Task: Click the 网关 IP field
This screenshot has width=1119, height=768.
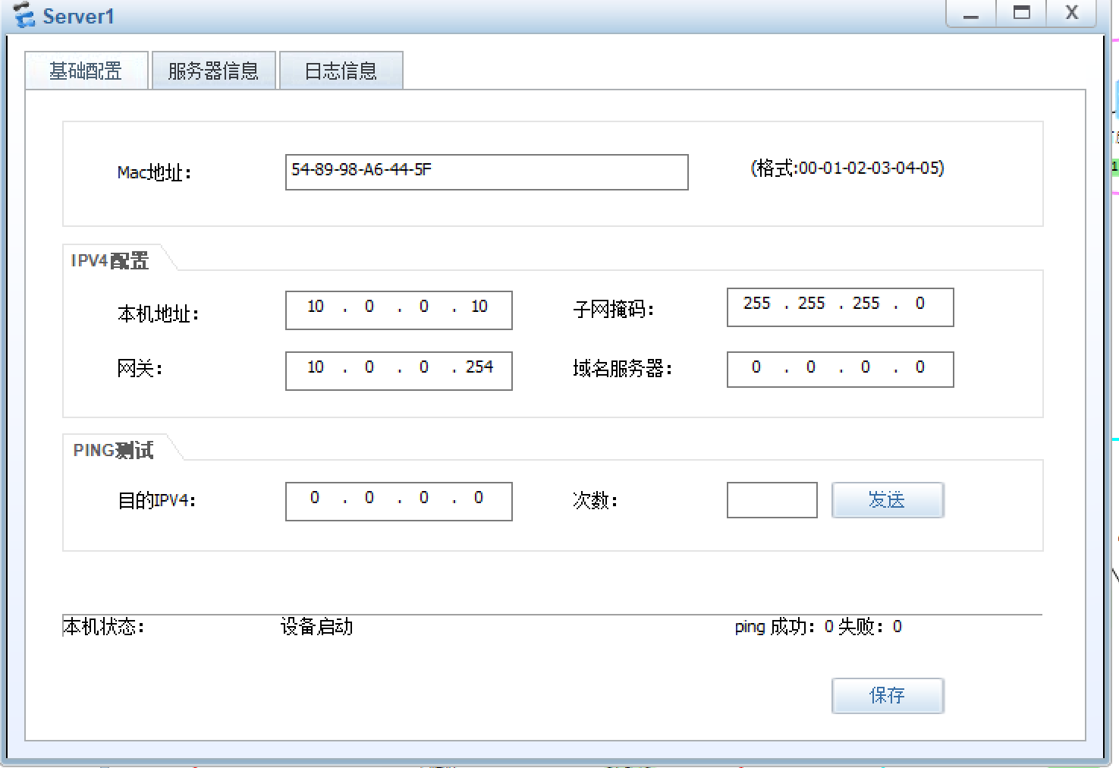Action: (x=399, y=371)
